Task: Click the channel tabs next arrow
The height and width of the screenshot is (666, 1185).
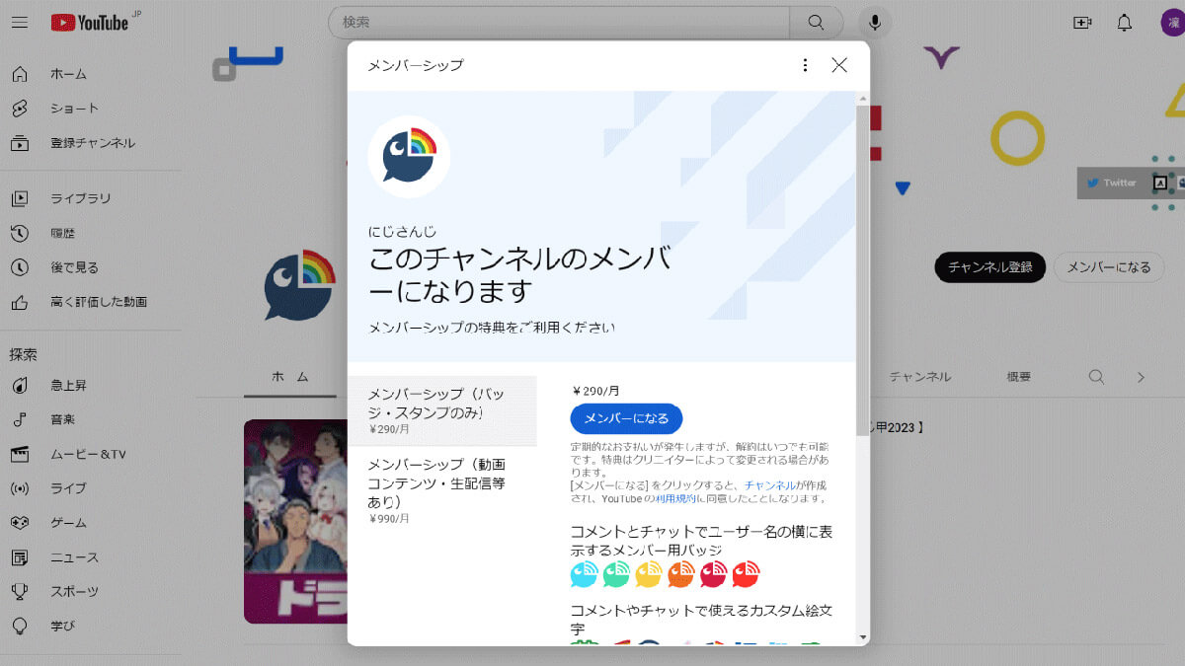Action: 1141,377
